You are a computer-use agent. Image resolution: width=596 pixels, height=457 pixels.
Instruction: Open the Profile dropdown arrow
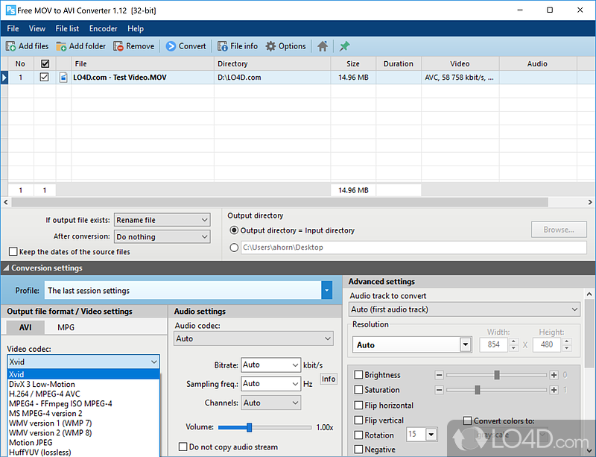click(x=326, y=291)
